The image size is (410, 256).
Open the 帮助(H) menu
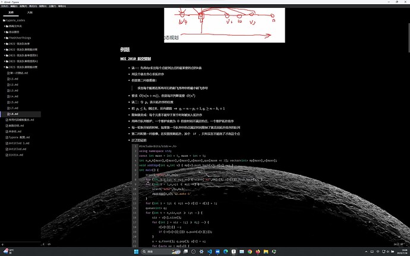pyautogui.click(x=62, y=6)
